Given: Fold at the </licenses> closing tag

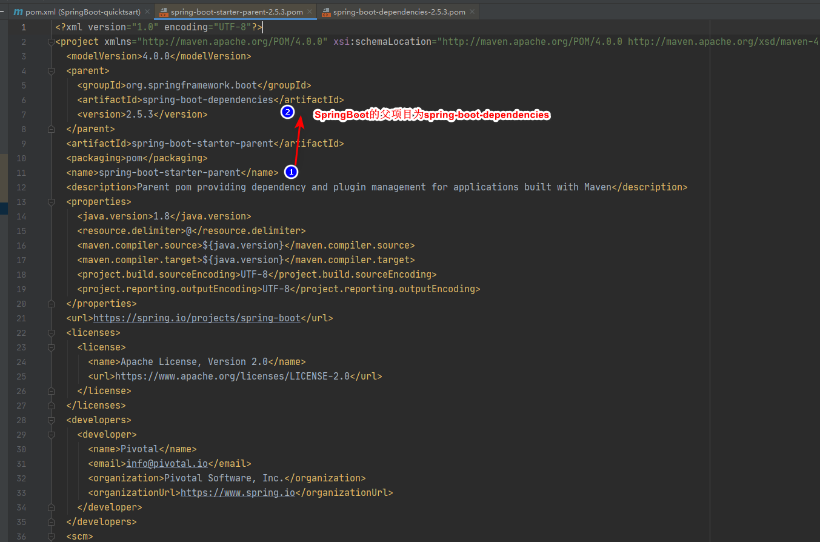Looking at the screenshot, I should (x=50, y=406).
